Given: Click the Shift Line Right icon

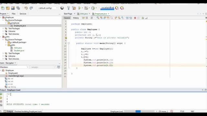Looking at the screenshot, I should 131,18.
